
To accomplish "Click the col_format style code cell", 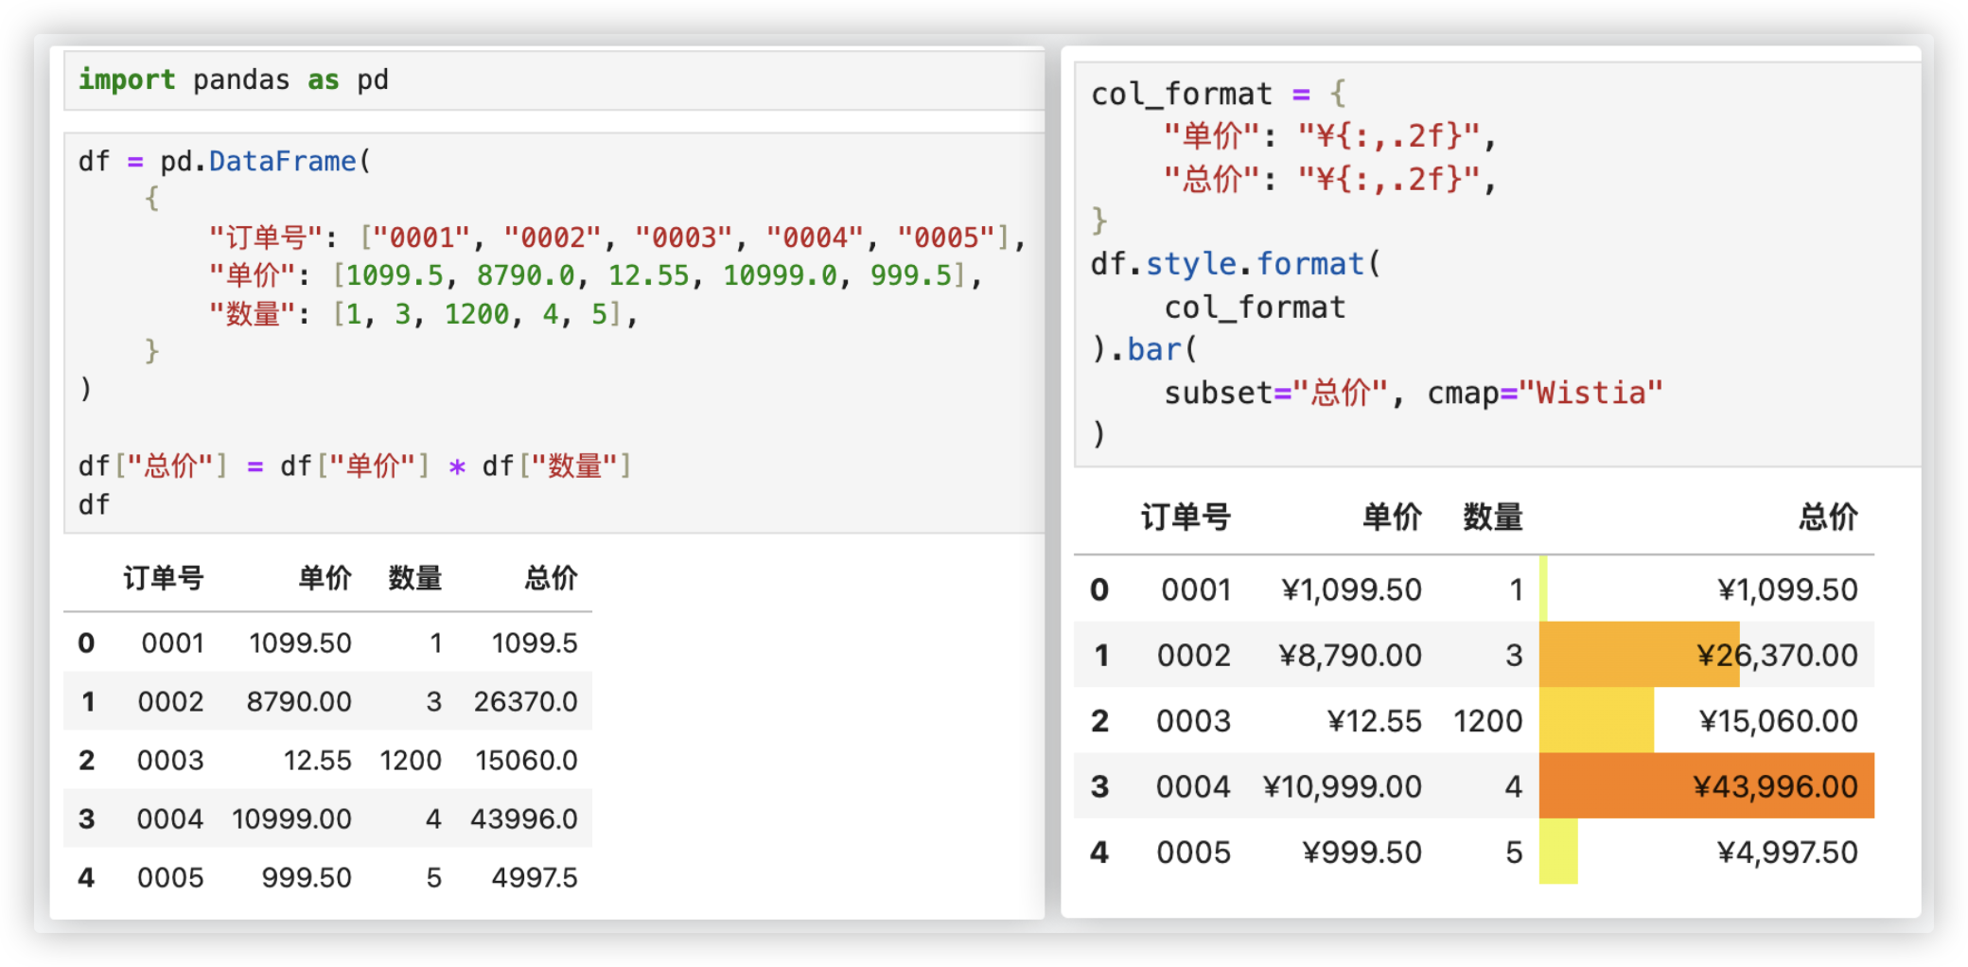I will tap(1495, 265).
